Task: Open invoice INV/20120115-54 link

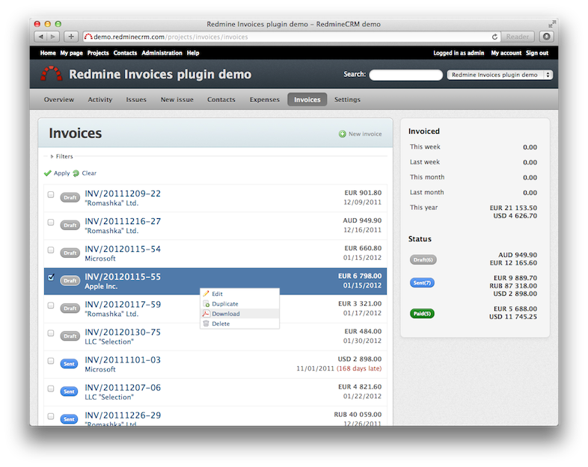Action: click(x=123, y=249)
